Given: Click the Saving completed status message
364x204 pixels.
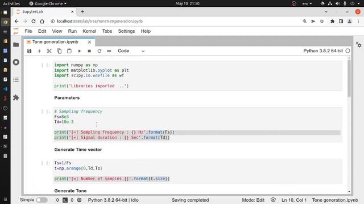Looking at the screenshot, I should pos(190,200).
